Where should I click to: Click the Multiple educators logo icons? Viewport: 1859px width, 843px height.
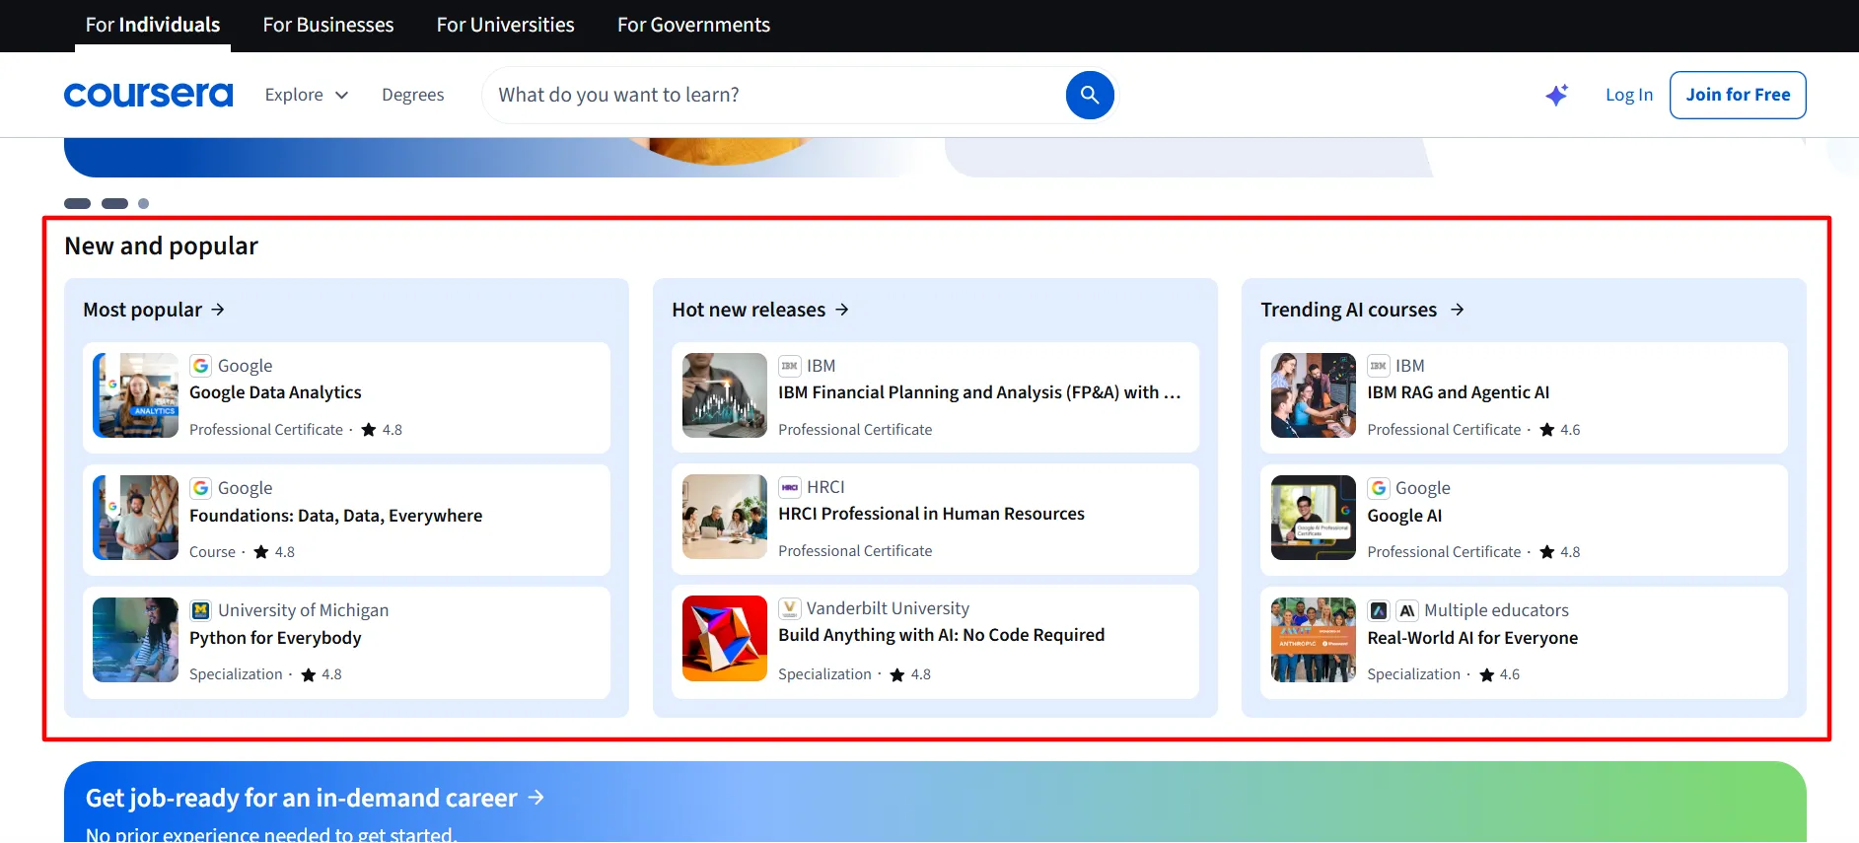pos(1393,610)
